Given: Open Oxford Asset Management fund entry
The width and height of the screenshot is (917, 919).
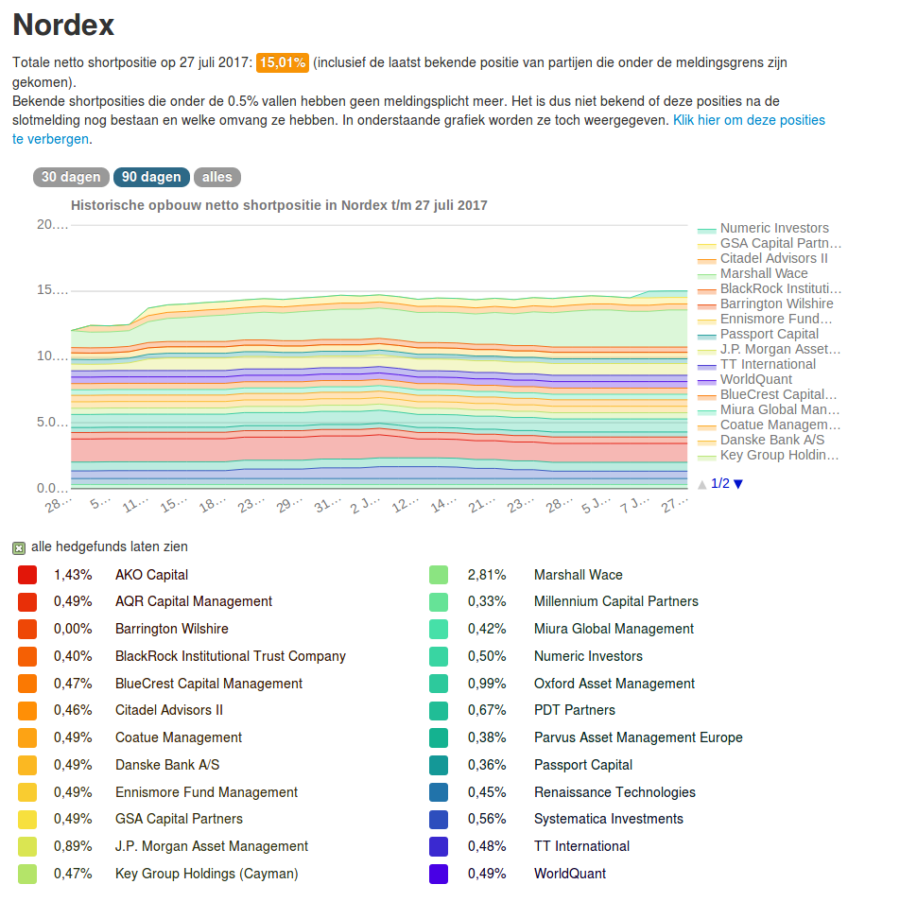Looking at the screenshot, I should (614, 684).
